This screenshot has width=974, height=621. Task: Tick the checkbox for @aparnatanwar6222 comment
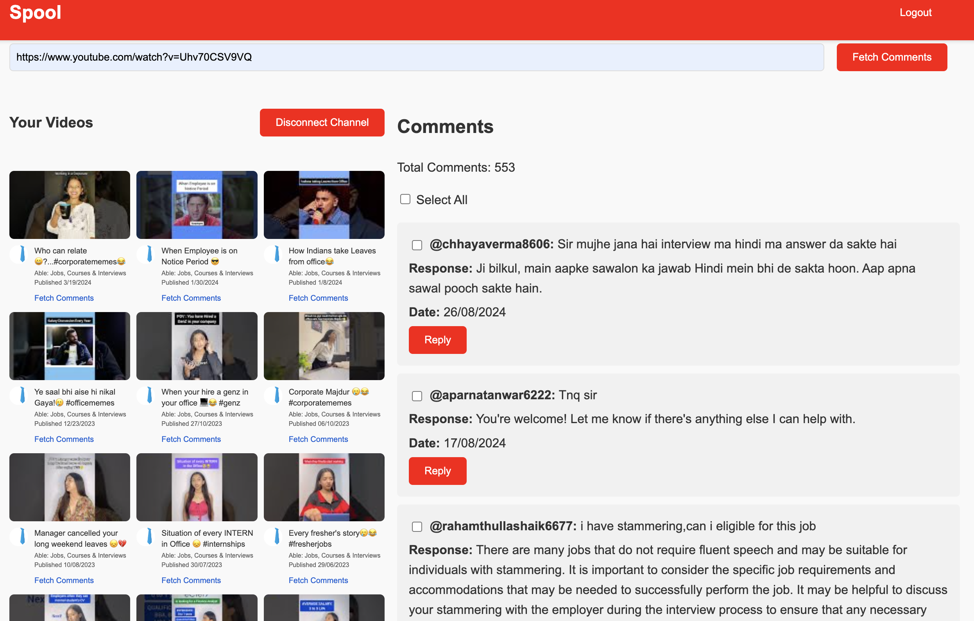(417, 395)
